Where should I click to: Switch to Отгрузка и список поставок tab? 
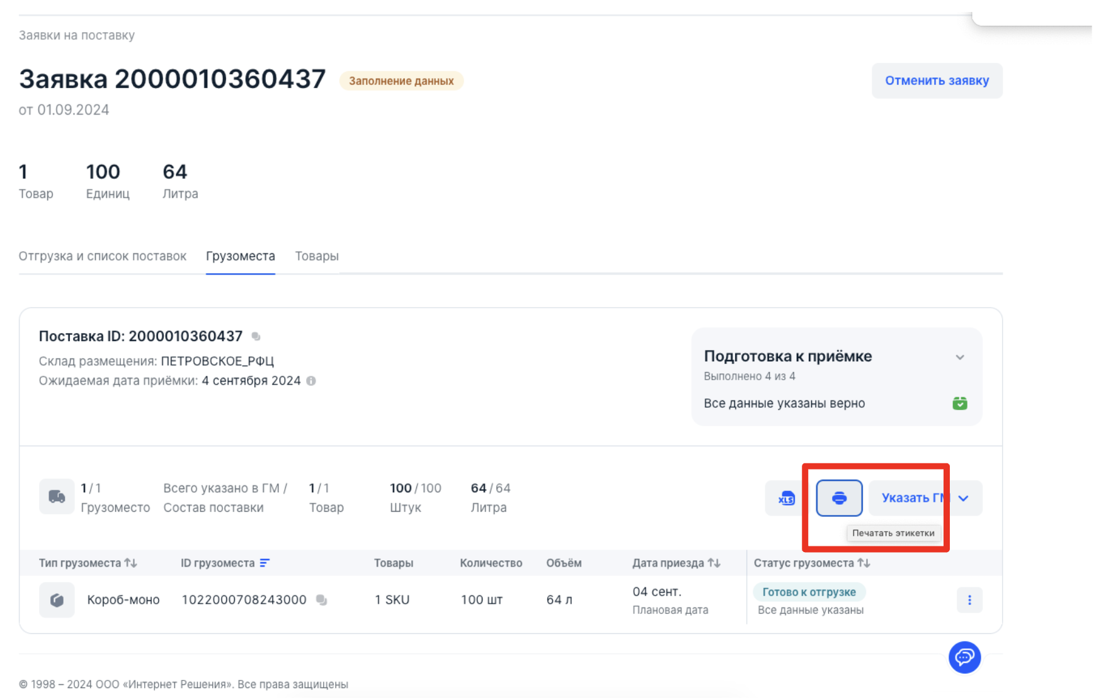102,256
